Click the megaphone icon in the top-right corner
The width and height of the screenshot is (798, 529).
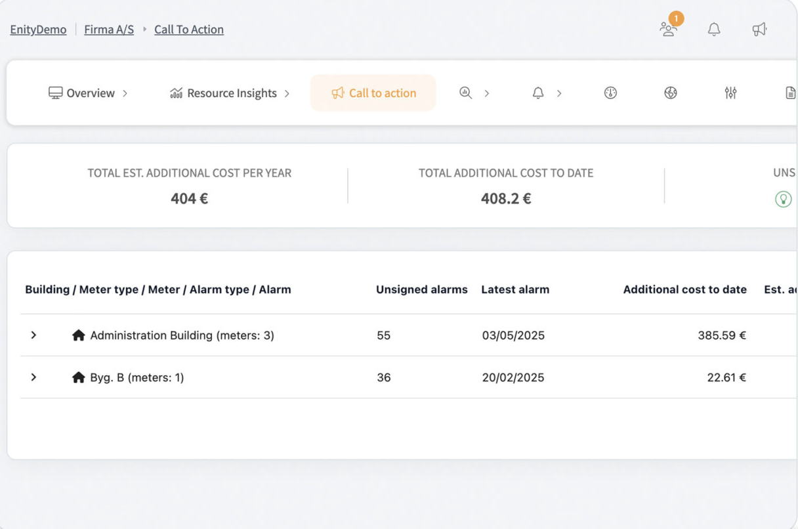click(x=759, y=29)
